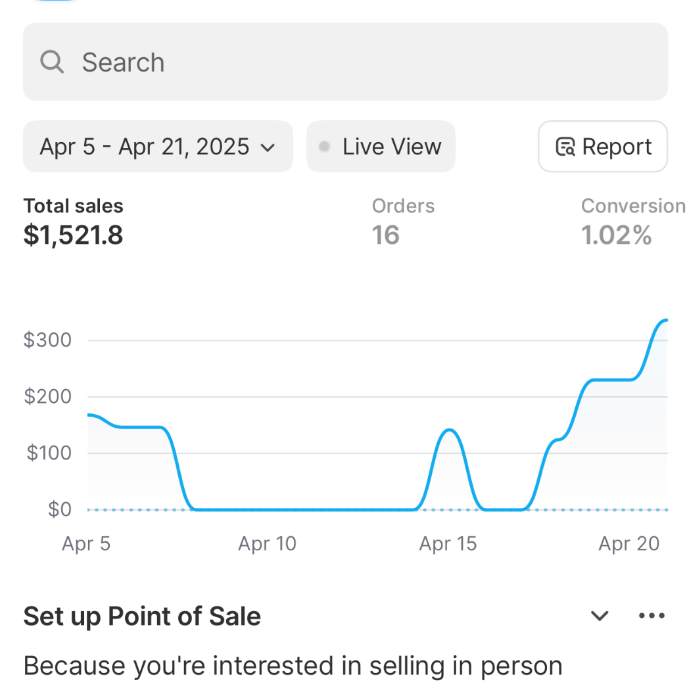Click the Apr 15 axis date label
This screenshot has height=696, width=687.
click(x=448, y=544)
